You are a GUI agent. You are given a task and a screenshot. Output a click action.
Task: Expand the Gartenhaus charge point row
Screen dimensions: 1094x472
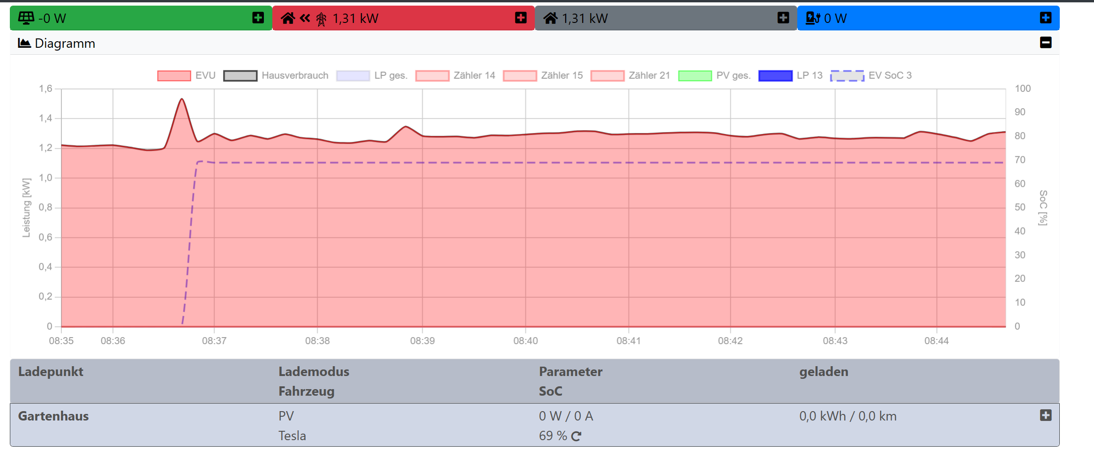click(1045, 415)
